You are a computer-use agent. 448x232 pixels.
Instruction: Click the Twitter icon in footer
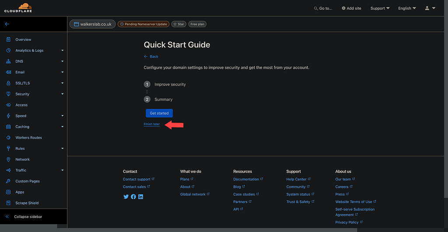click(x=126, y=197)
